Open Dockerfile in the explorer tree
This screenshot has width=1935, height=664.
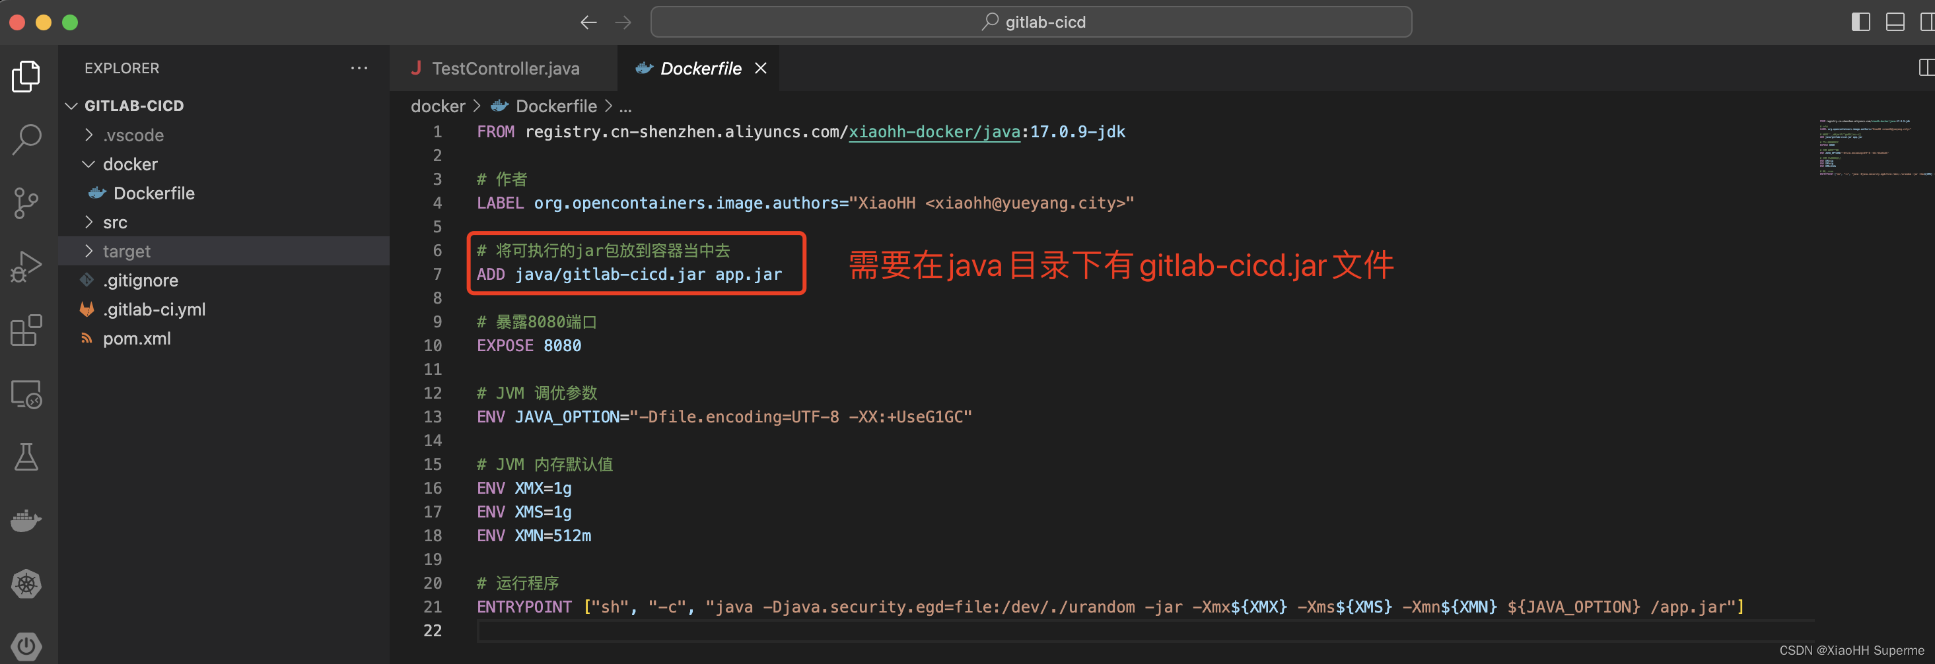(x=224, y=193)
